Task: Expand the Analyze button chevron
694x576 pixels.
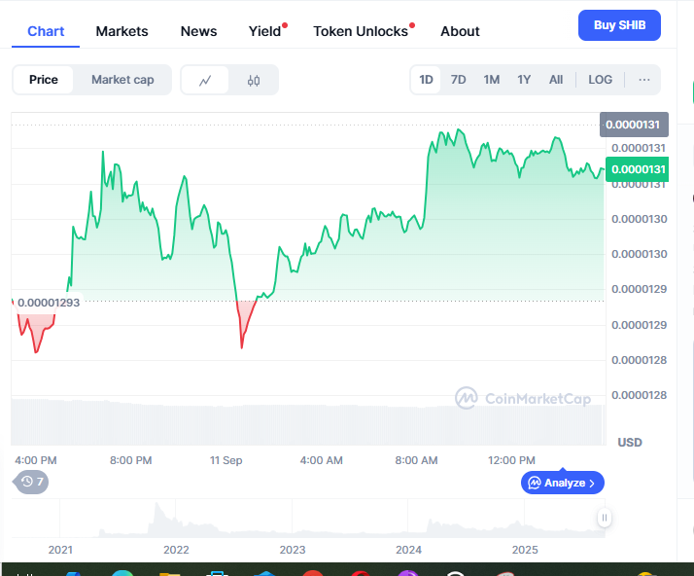Action: [592, 483]
